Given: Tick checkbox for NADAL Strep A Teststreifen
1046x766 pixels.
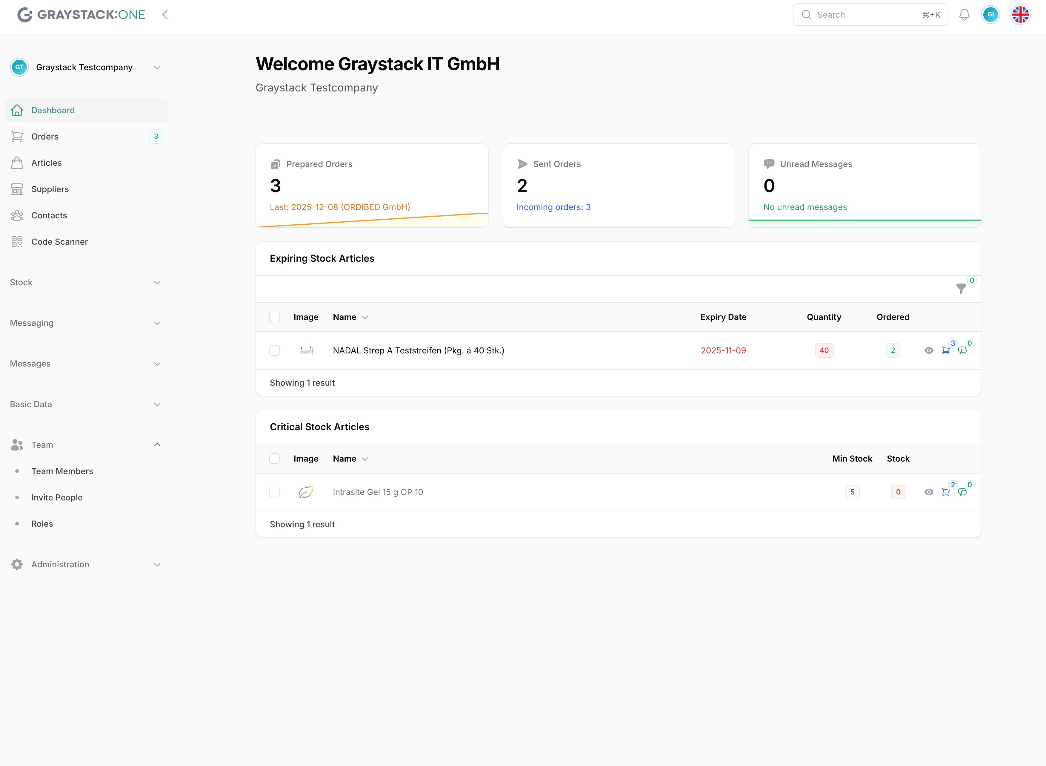Looking at the screenshot, I should tap(275, 350).
